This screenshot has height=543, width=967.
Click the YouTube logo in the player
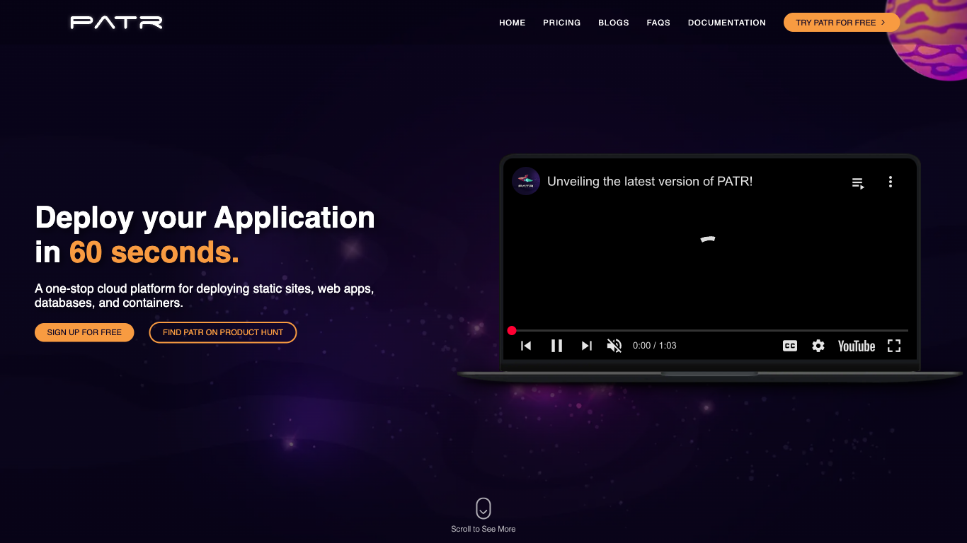(857, 346)
